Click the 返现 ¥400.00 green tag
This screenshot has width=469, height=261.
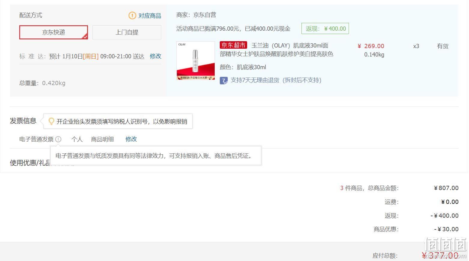pyautogui.click(x=325, y=29)
